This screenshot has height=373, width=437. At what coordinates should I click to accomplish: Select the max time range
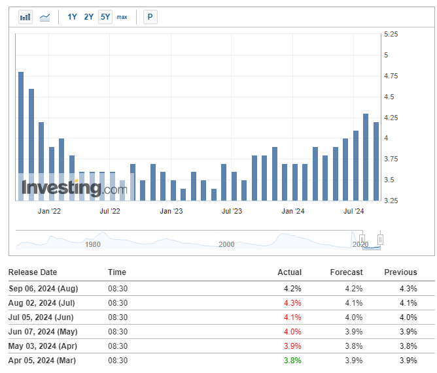(x=122, y=17)
